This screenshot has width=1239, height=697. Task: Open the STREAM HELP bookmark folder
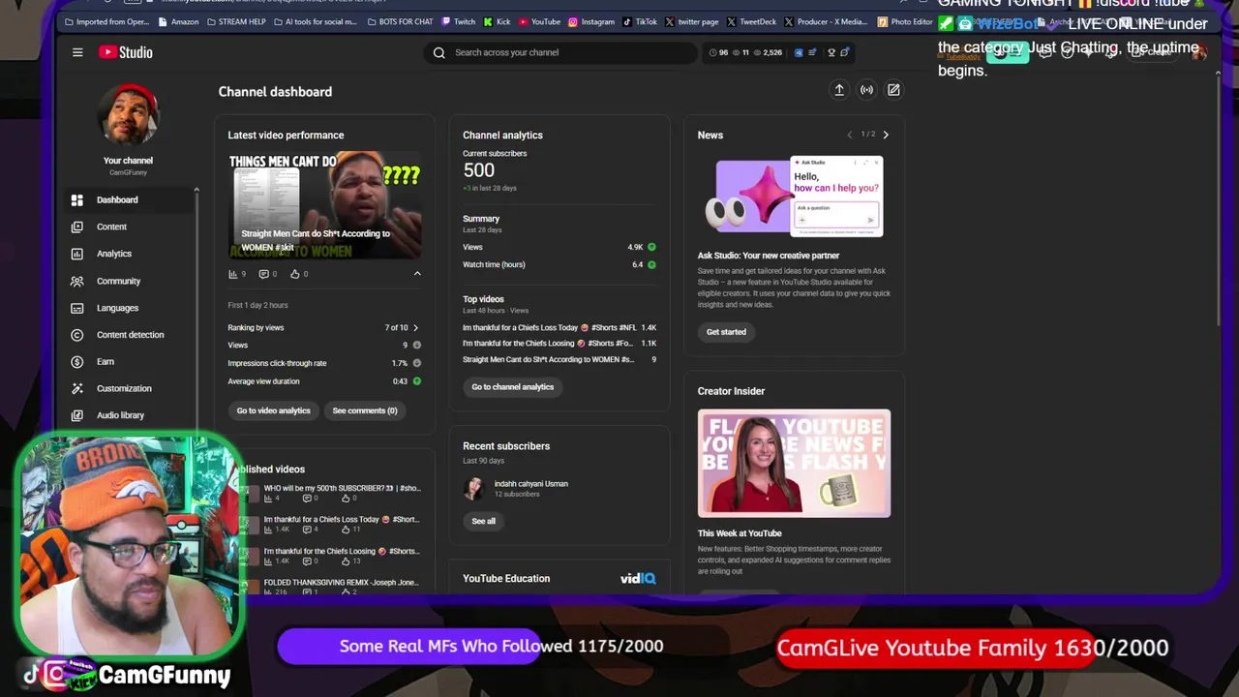click(x=236, y=21)
